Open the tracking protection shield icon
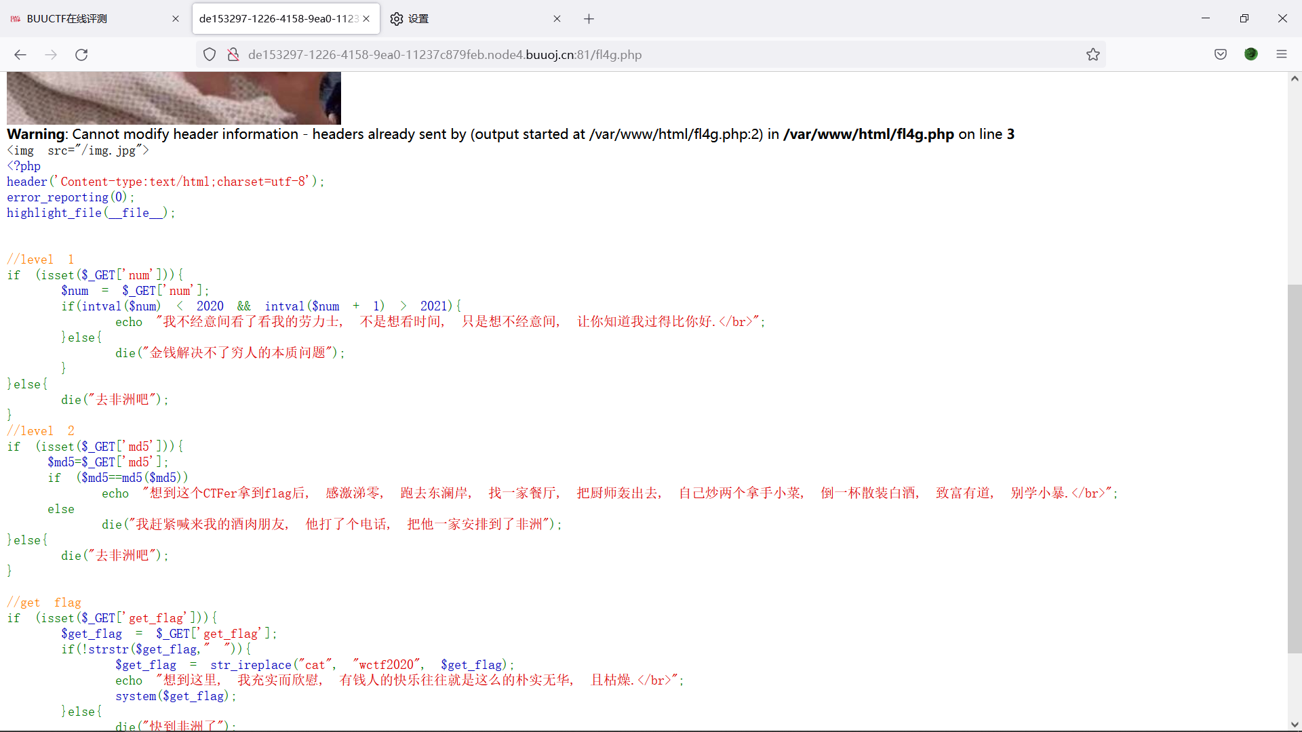This screenshot has width=1302, height=732. tap(210, 55)
